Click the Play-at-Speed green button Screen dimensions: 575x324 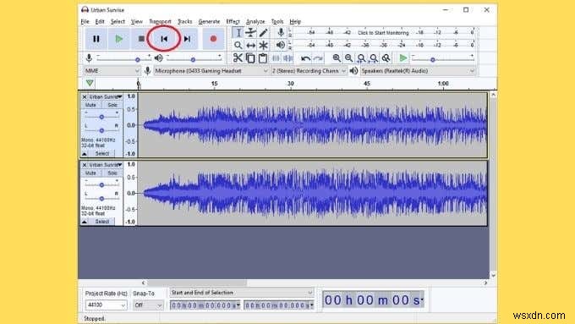pyautogui.click(x=403, y=58)
